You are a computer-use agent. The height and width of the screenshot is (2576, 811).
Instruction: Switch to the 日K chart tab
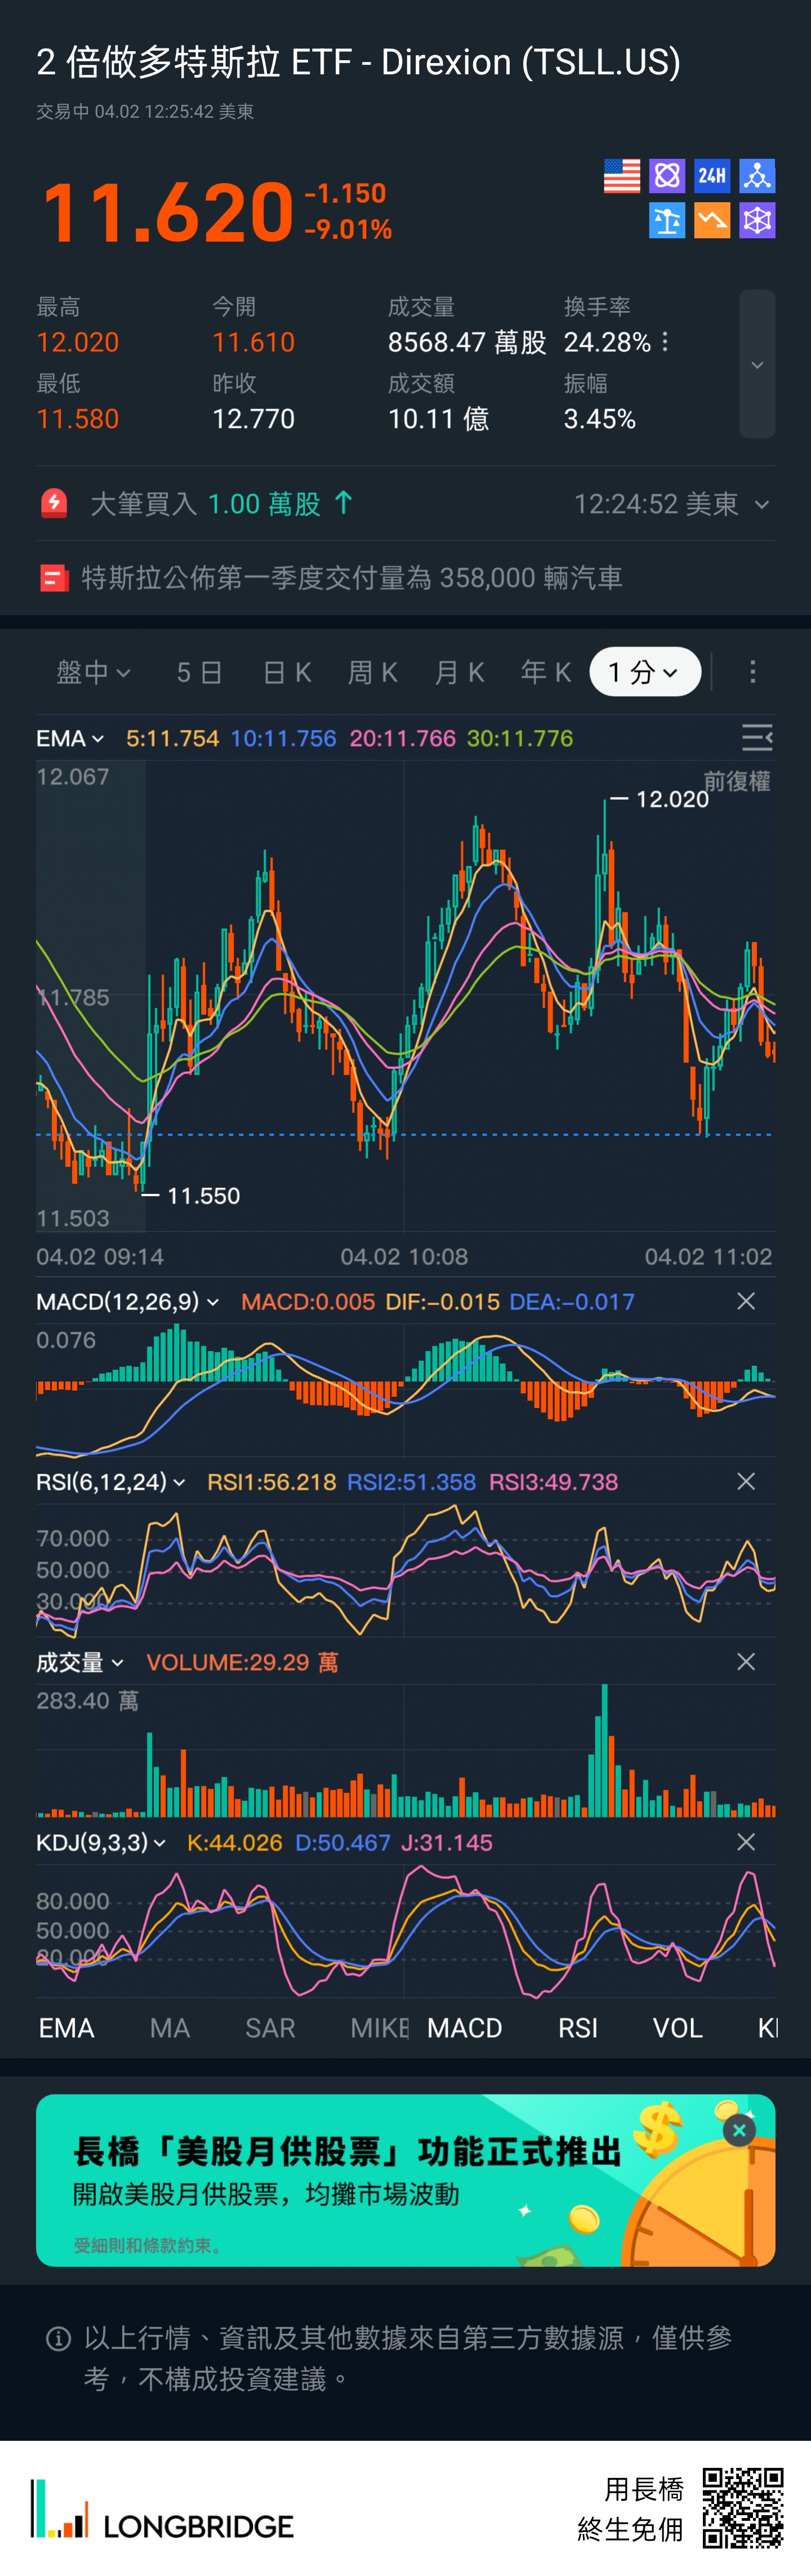pos(287,672)
